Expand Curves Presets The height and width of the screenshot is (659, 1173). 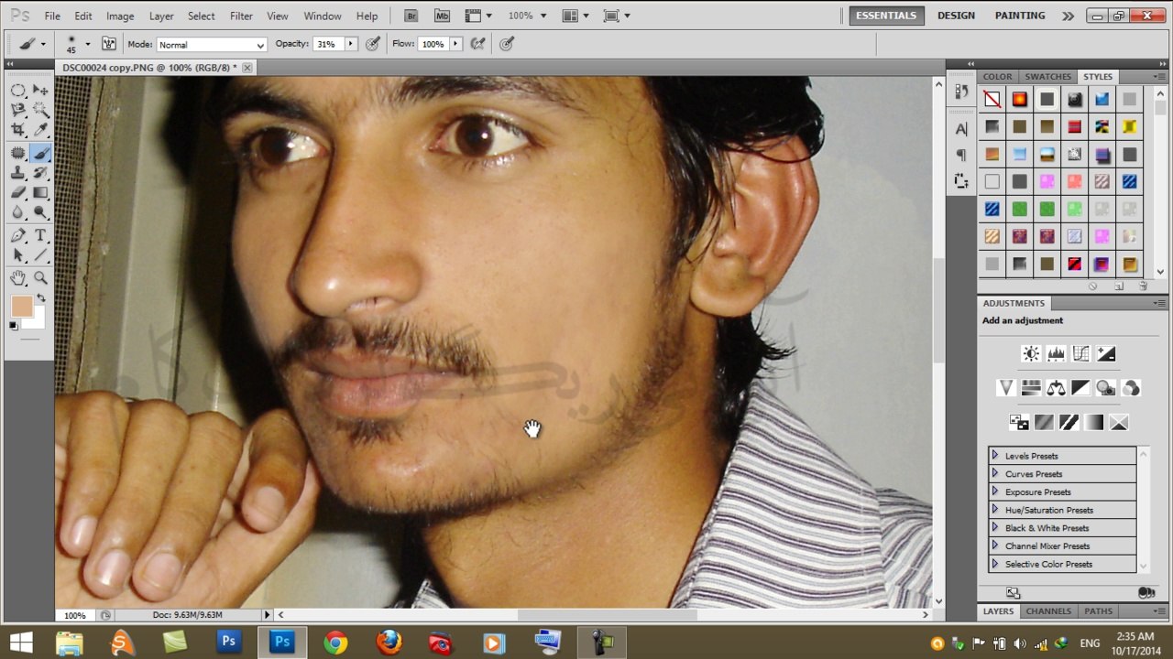[x=994, y=474]
